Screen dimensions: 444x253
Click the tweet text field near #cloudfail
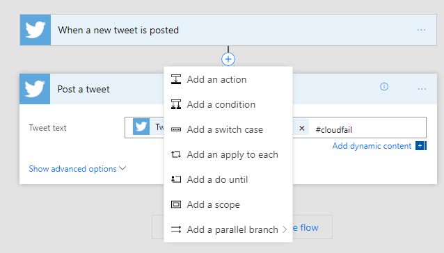(368, 130)
